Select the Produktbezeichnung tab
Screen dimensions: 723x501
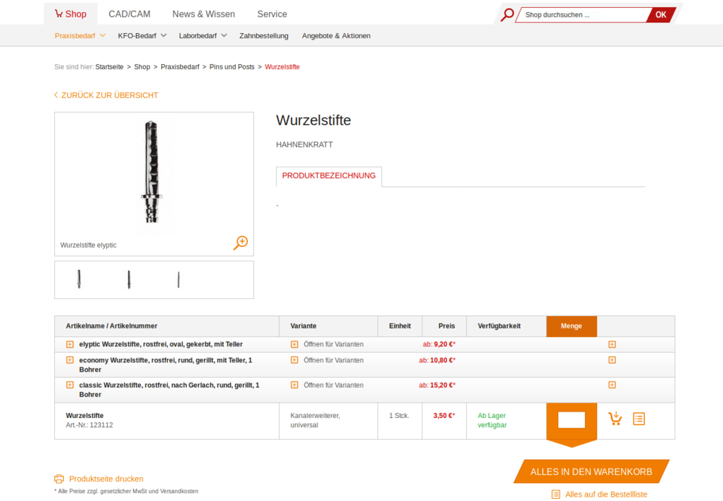pos(329,176)
